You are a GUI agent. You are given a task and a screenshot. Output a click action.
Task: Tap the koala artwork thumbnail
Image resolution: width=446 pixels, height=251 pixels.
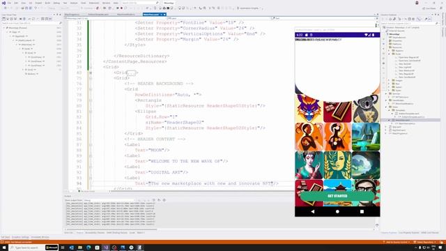click(x=366, y=108)
